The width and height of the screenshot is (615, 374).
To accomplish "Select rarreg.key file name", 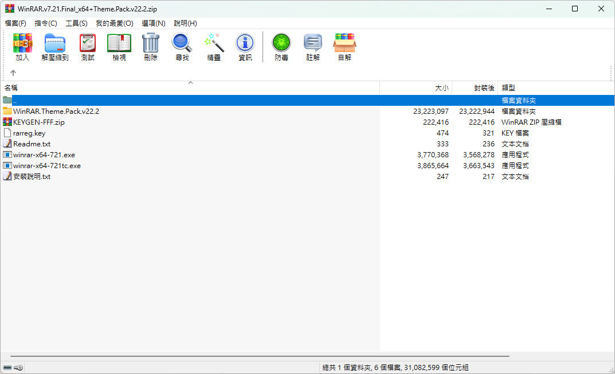I will tap(29, 133).
